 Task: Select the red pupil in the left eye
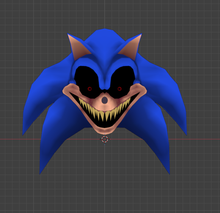(90, 89)
